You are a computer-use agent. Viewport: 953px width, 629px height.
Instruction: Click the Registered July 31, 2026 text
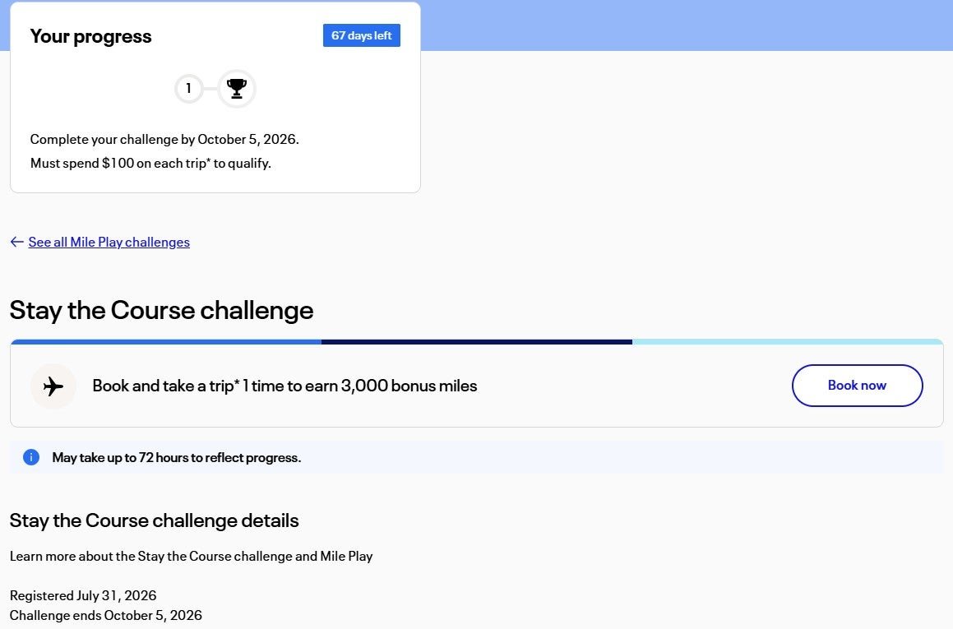click(83, 595)
